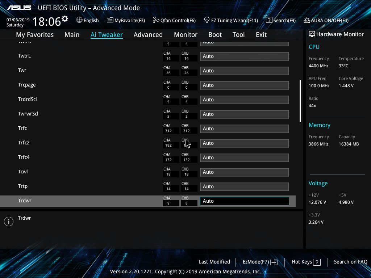371x278 pixels.
Task: Click the settings list scrollbar thumb
Action: coord(300,101)
